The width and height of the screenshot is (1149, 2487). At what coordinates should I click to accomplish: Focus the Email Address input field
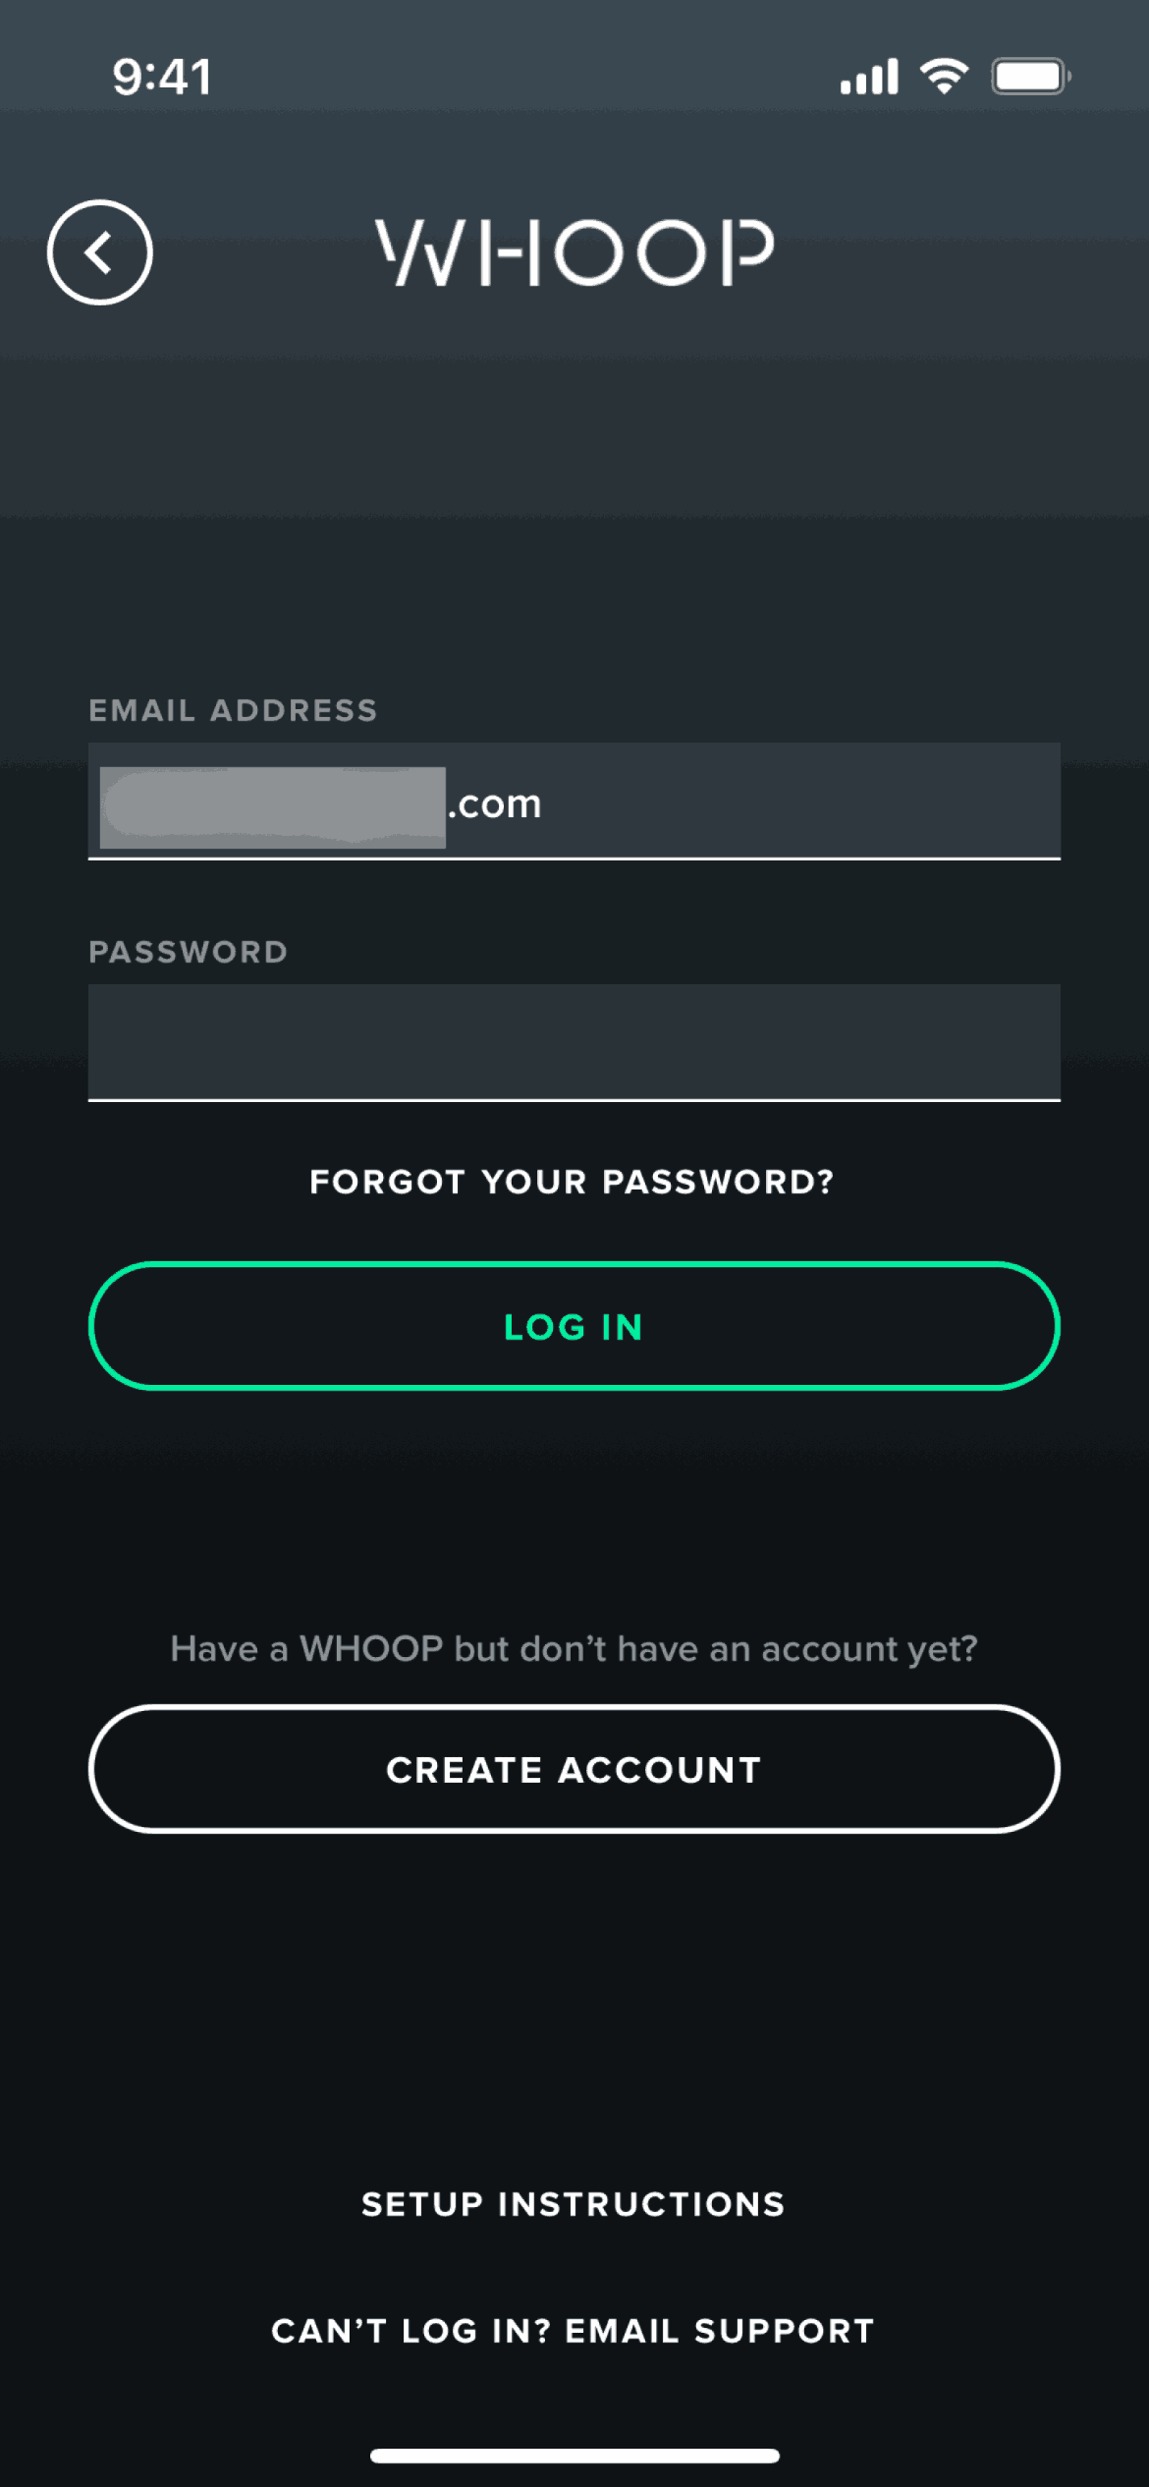786,801
